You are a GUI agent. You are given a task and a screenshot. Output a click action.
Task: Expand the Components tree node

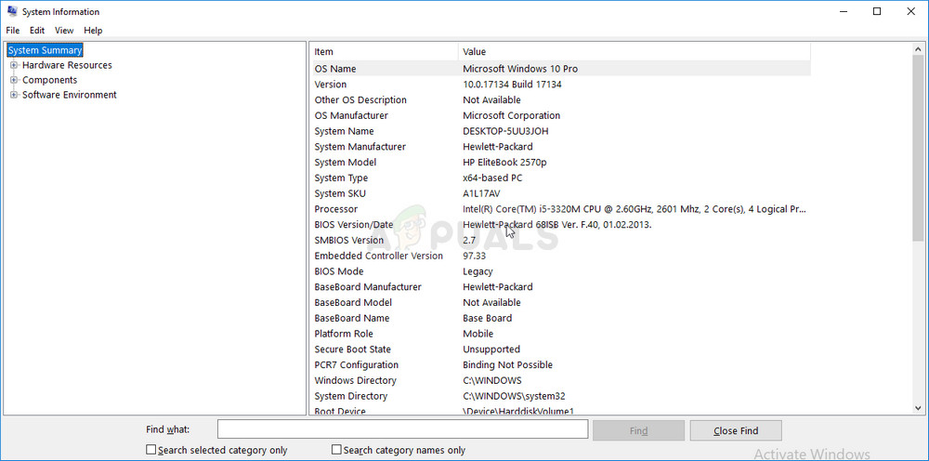point(14,80)
